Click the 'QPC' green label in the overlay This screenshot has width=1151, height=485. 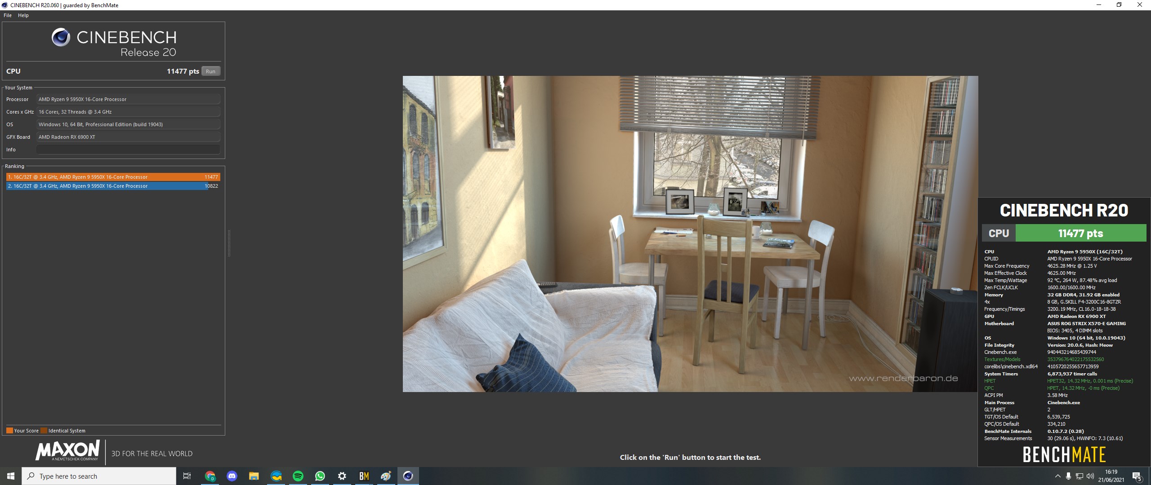pyautogui.click(x=989, y=388)
